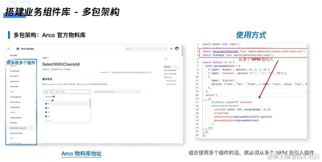322x162 pixels.
Task: Click the 使用方式 heading
Action: (251, 35)
